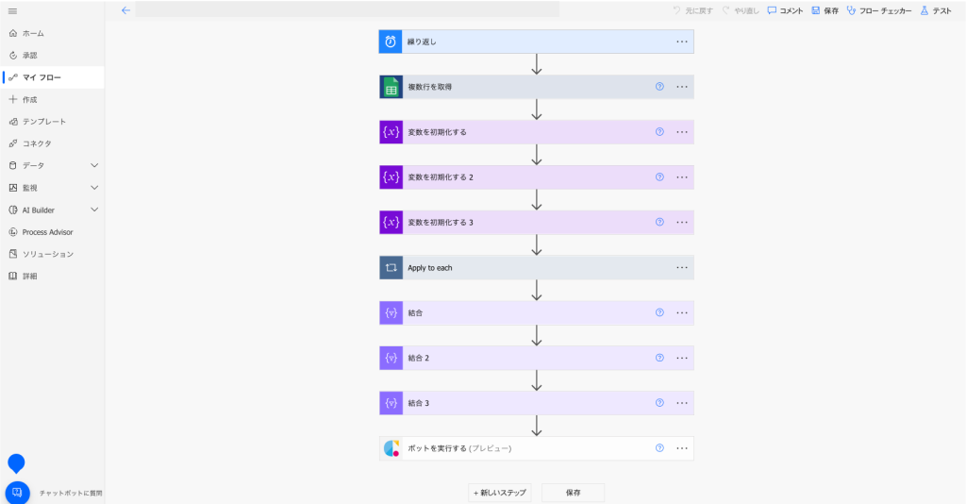
Task: Click the 保存 button below the flow
Action: 573,493
